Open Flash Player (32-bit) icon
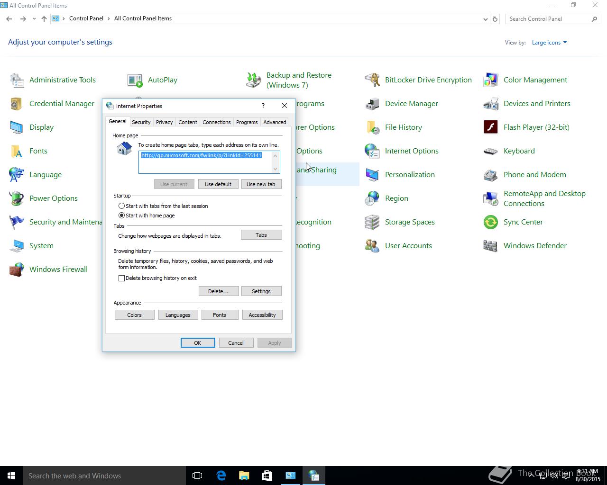This screenshot has height=485, width=607. pyautogui.click(x=491, y=127)
